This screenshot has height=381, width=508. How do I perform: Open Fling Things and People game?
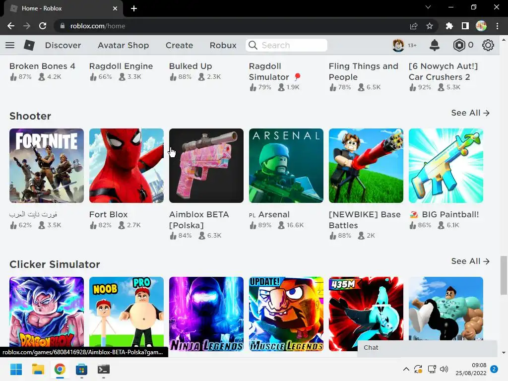coord(363,71)
